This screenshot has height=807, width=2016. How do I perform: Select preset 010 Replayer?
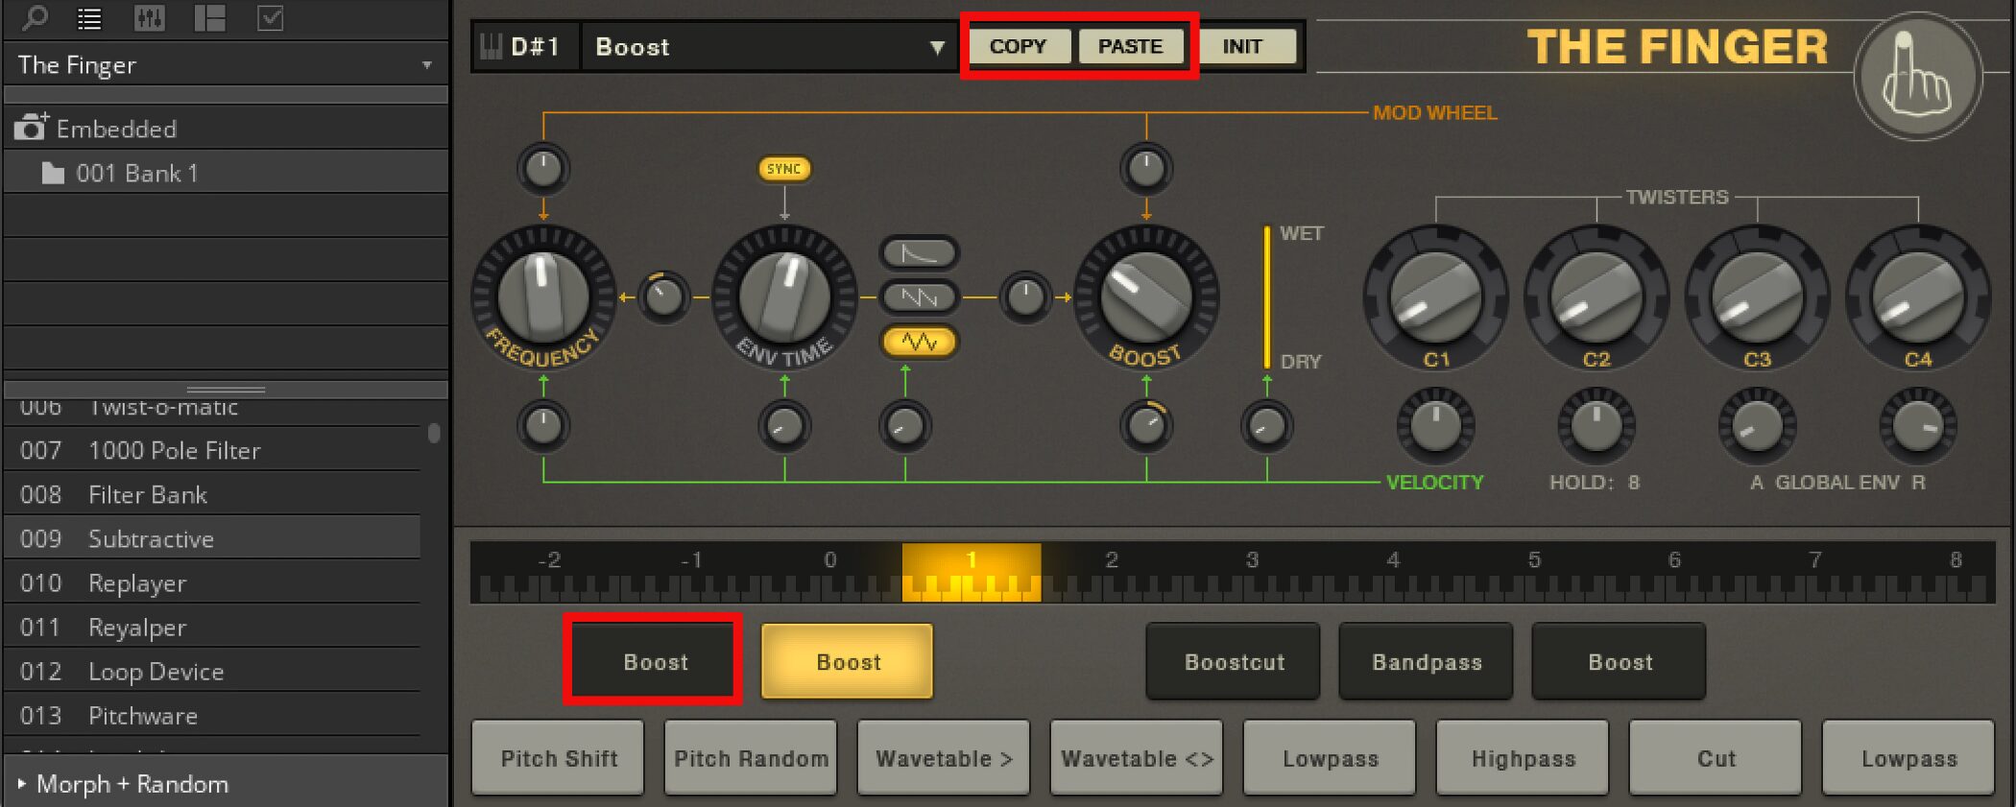click(x=212, y=582)
